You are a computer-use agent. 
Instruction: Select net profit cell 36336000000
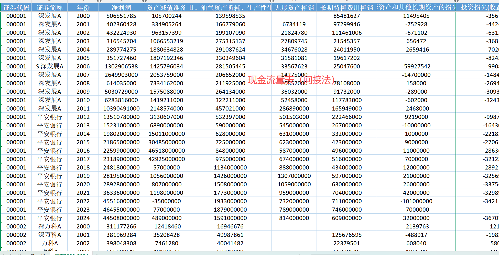[121, 193]
